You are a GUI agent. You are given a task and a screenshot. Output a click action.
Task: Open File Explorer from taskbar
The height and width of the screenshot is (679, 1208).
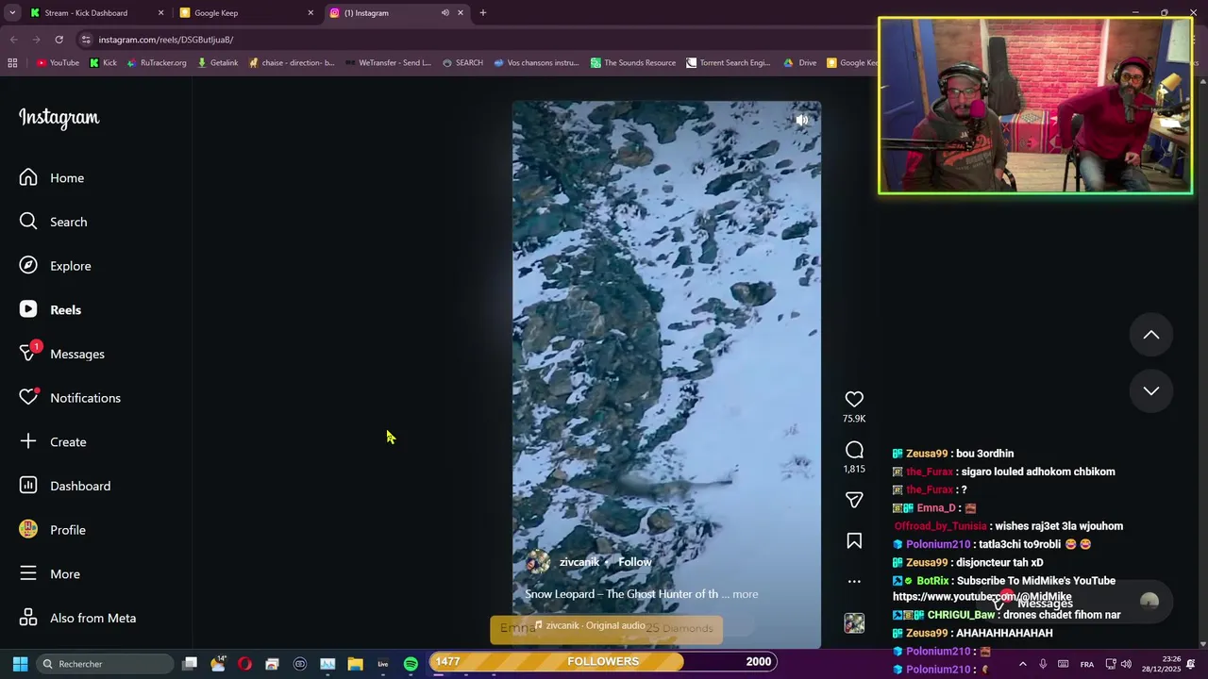355,664
